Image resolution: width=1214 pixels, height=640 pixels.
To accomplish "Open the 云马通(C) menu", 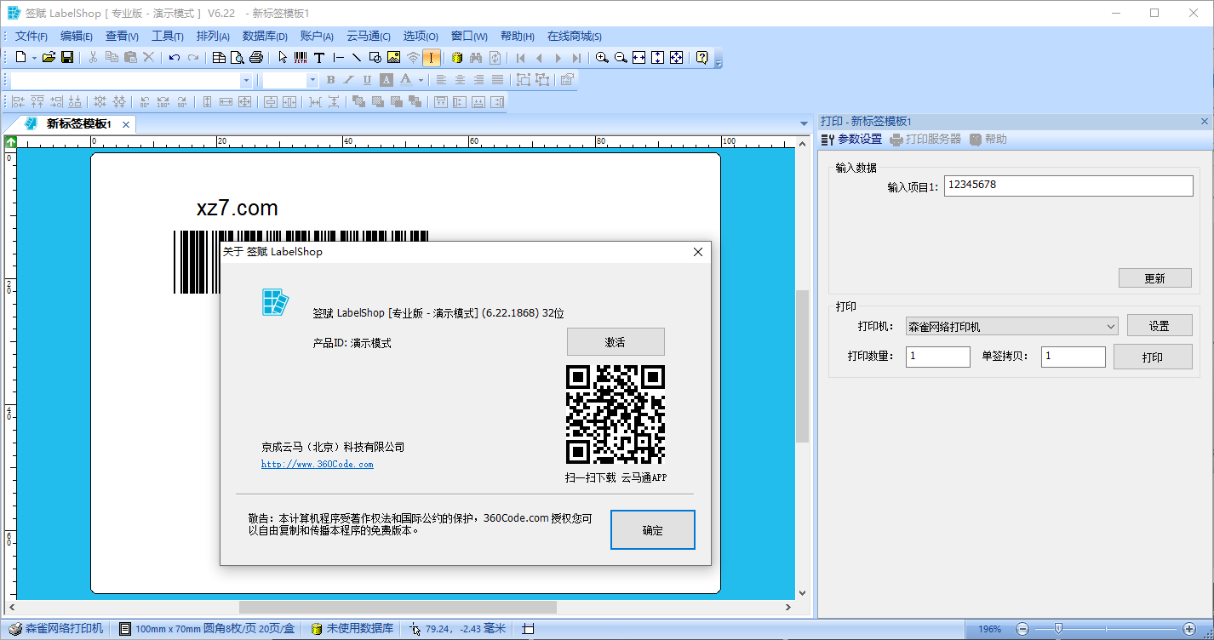I will (369, 36).
